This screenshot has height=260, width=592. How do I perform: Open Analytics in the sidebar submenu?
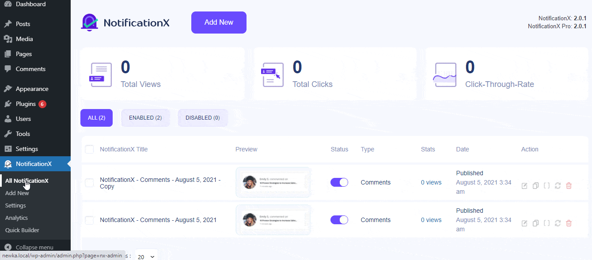click(x=16, y=218)
